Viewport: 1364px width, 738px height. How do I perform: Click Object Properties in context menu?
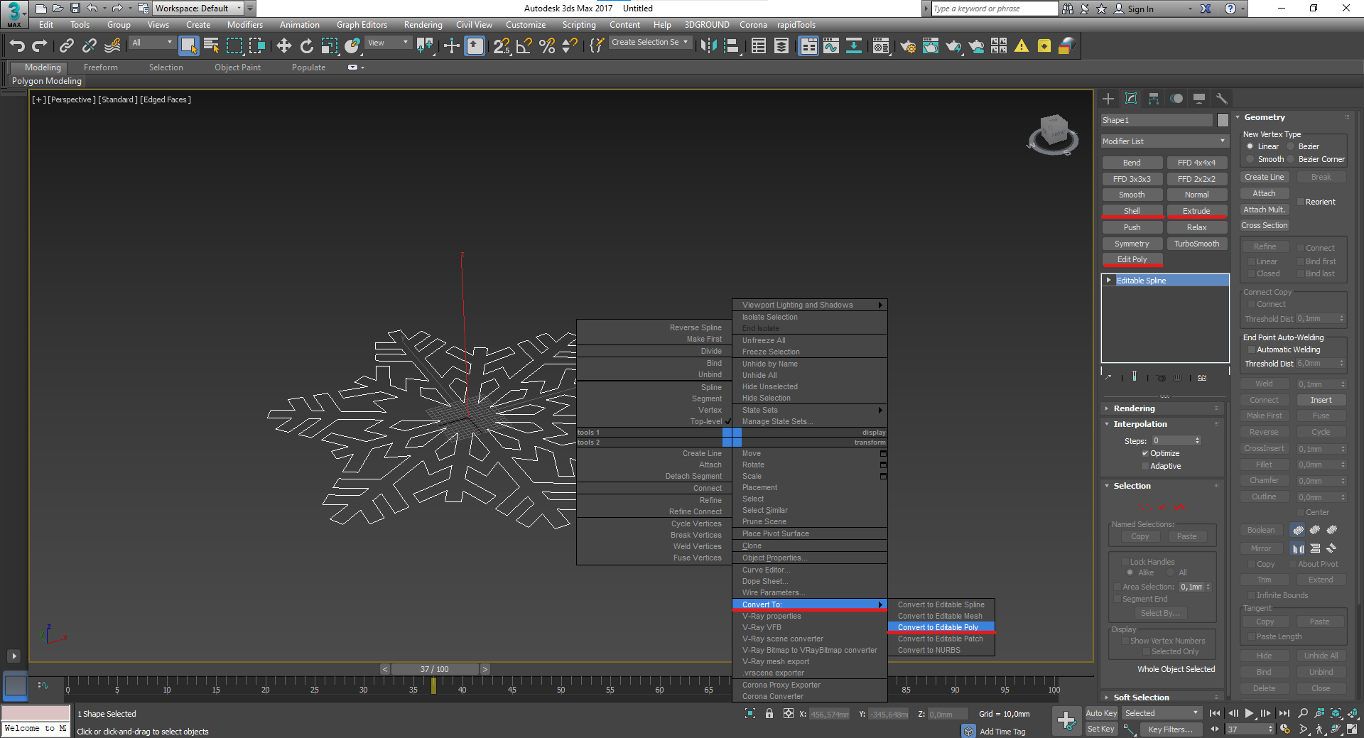[809, 558]
